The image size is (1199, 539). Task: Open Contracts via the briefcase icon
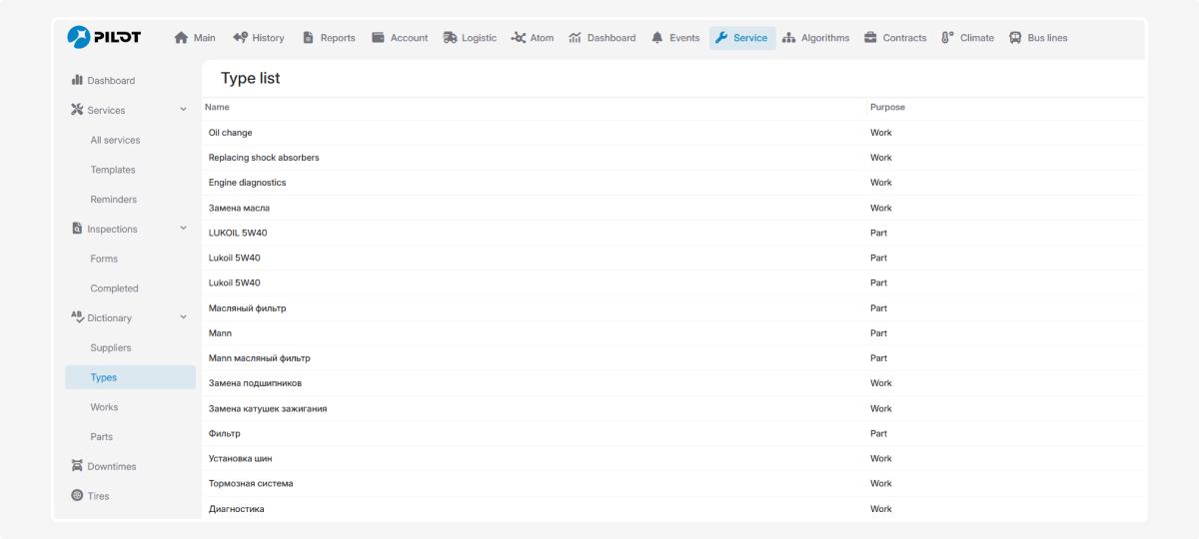pos(871,38)
